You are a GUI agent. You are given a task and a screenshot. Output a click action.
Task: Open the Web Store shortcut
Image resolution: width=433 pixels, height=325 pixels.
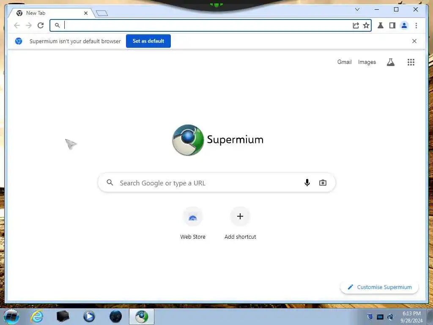(x=193, y=223)
